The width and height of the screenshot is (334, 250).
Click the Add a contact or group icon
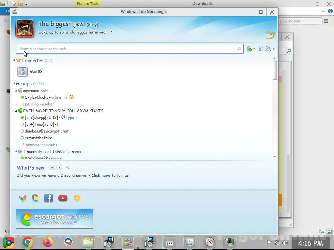[249, 49]
